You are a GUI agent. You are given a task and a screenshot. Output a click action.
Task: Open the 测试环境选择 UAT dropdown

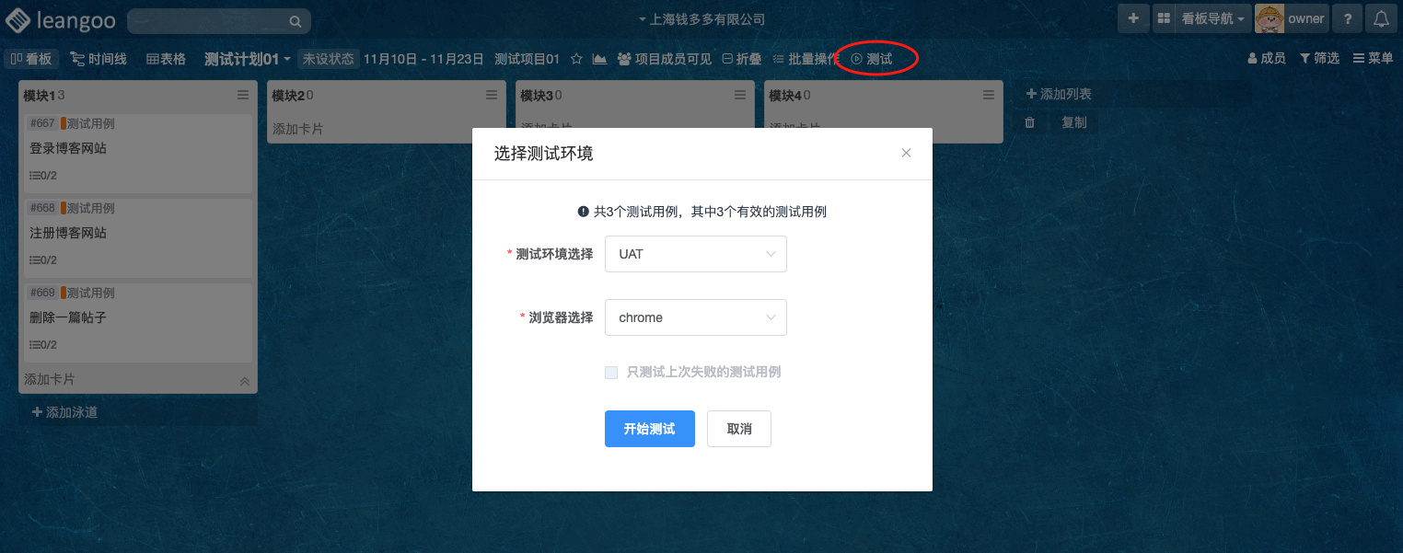coord(696,254)
